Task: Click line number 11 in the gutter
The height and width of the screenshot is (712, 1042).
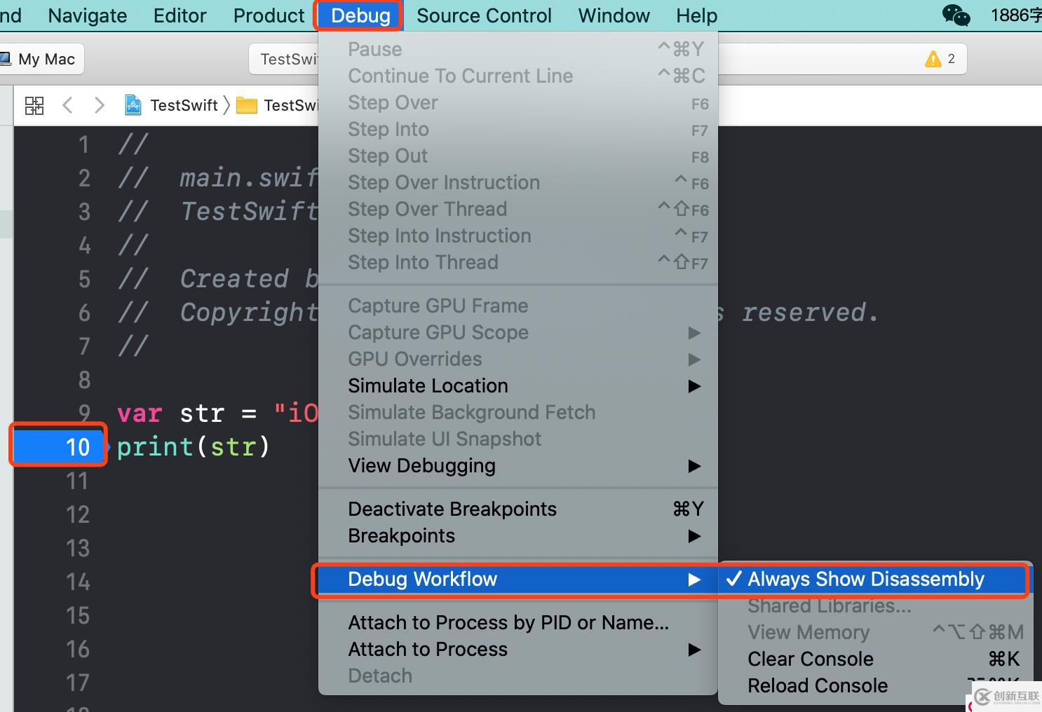Action: (78, 481)
